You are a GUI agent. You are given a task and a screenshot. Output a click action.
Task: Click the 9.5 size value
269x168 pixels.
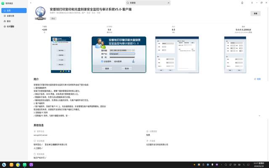(x=173, y=29)
